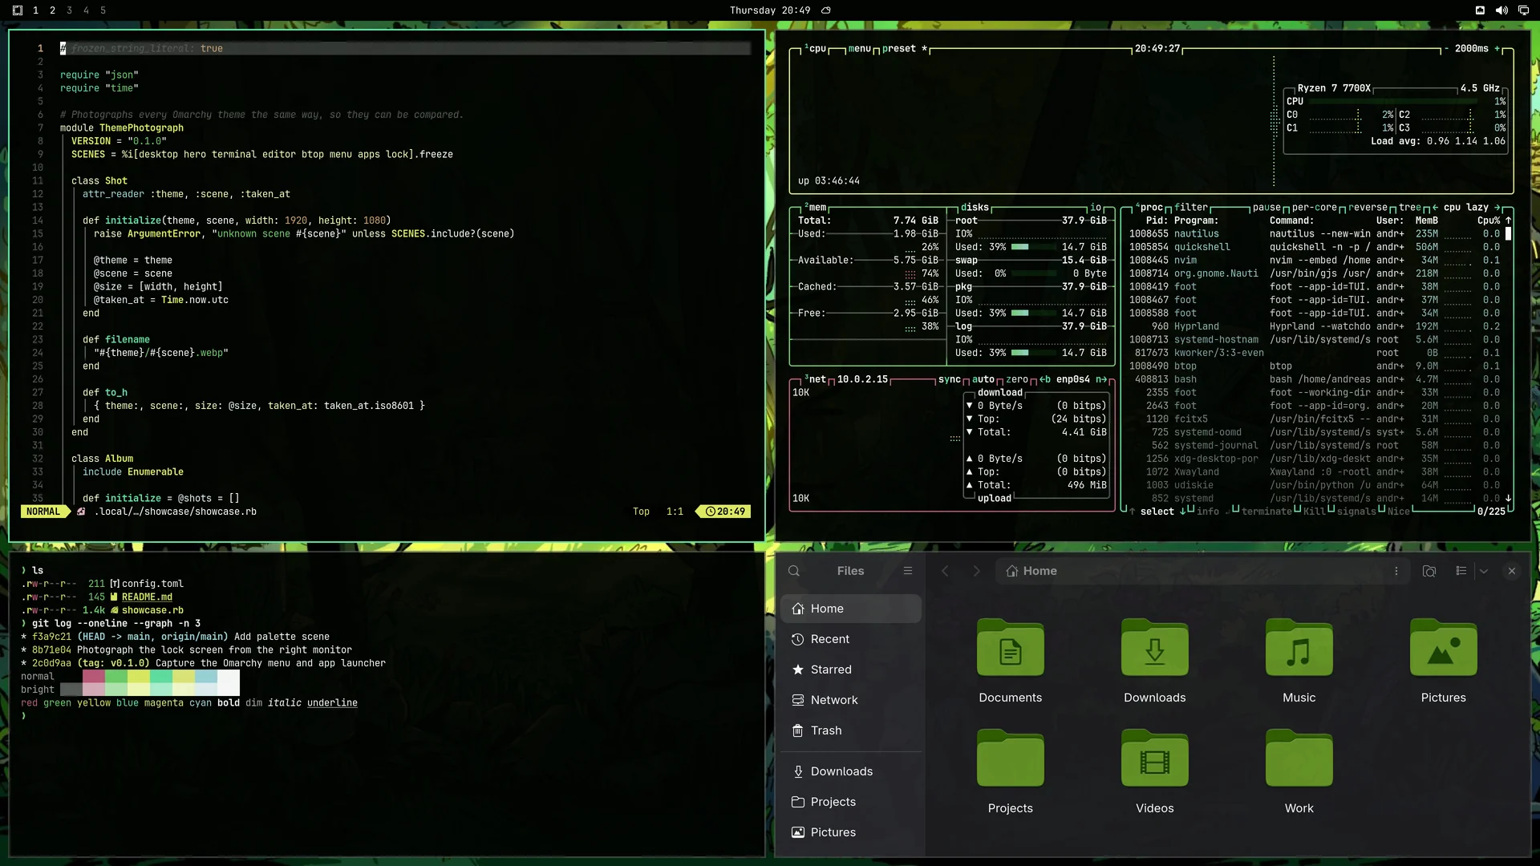Click zero in btop net panel
The image size is (1540, 866).
coord(1016,379)
